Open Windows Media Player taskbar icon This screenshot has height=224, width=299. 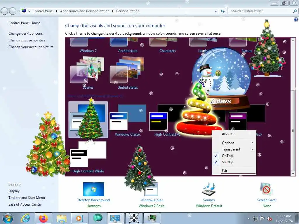79,218
